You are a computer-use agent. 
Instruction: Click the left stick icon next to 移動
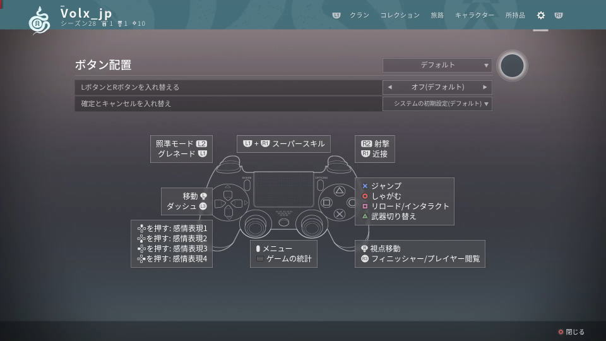tap(203, 196)
